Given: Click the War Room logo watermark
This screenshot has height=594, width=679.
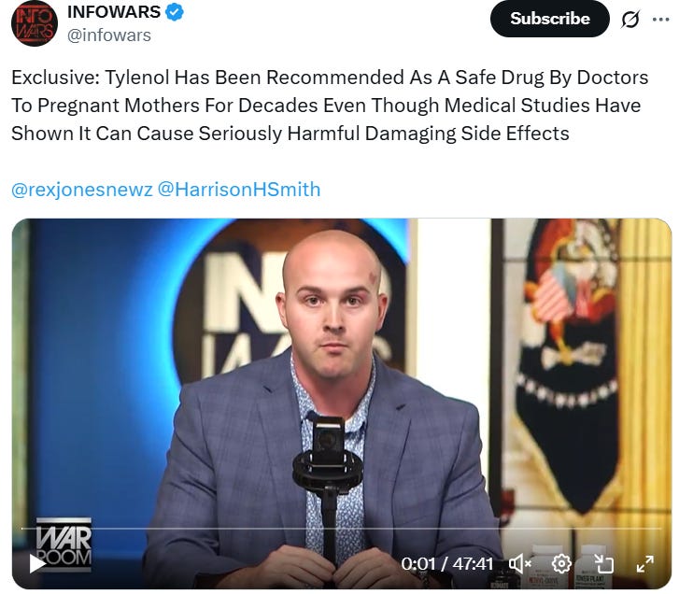Looking at the screenshot, I should [x=64, y=543].
